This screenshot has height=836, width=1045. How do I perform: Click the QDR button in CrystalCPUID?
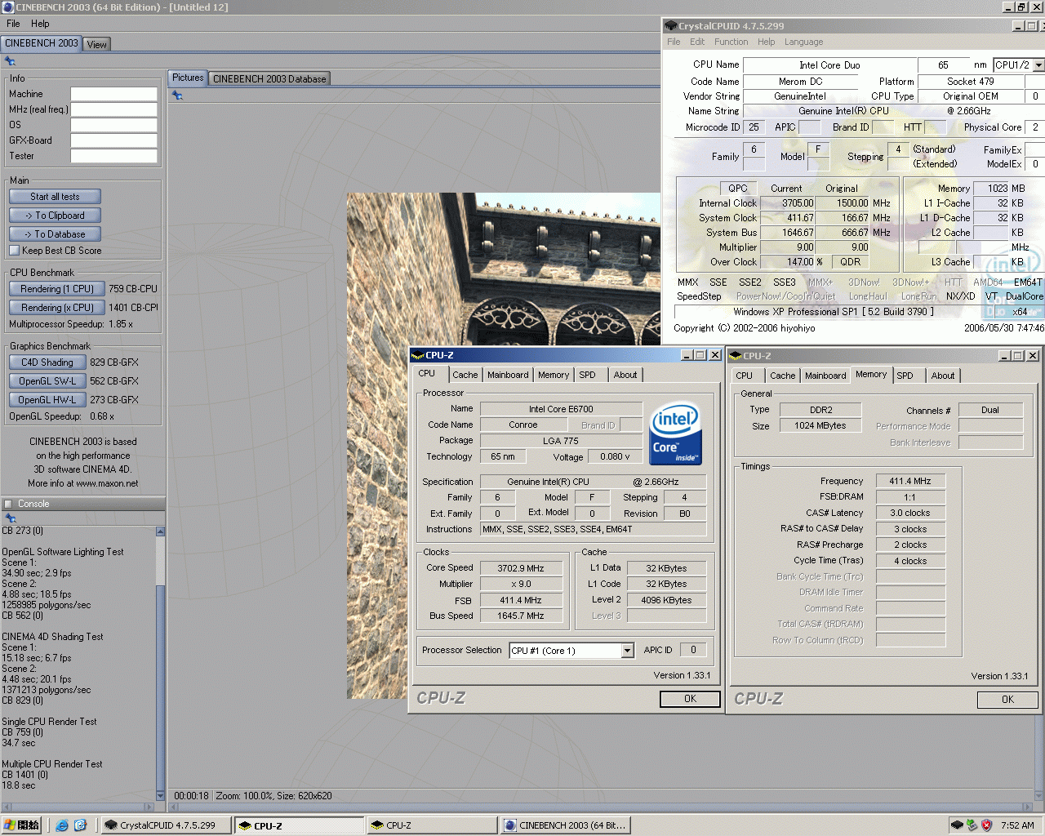click(x=850, y=262)
